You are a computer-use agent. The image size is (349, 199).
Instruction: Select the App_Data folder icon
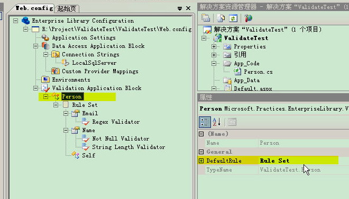tap(227, 80)
